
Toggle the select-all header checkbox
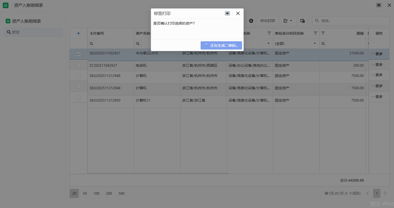(79, 33)
